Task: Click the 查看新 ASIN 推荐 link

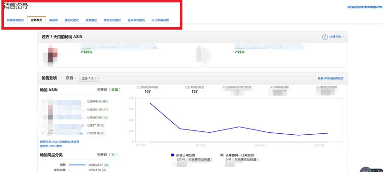Action: click(x=51, y=146)
